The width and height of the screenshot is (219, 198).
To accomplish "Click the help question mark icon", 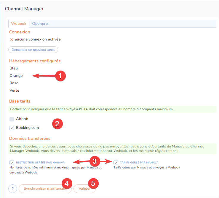I will click(x=13, y=189).
